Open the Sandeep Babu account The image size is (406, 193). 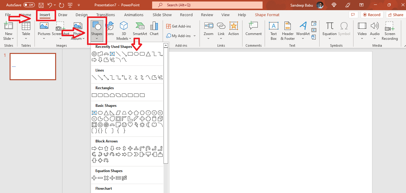(x=307, y=5)
